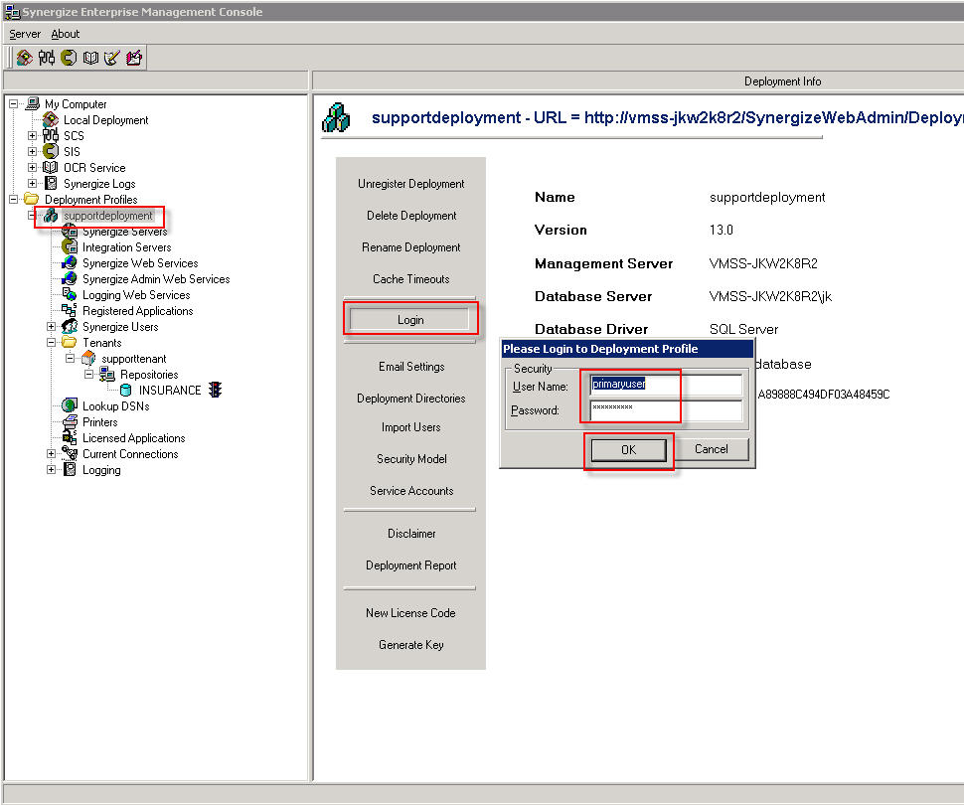Open the Security Model option
This screenshot has height=805, width=964.
pos(410,459)
